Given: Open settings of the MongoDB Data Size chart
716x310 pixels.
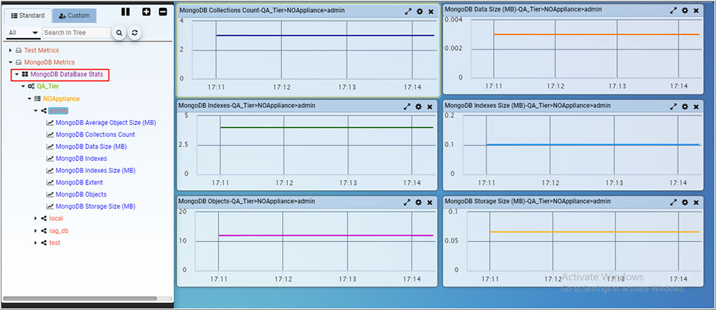Looking at the screenshot, I should pos(685,11).
